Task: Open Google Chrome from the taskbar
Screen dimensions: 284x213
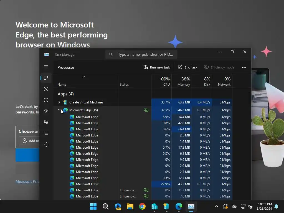Action: click(142, 206)
